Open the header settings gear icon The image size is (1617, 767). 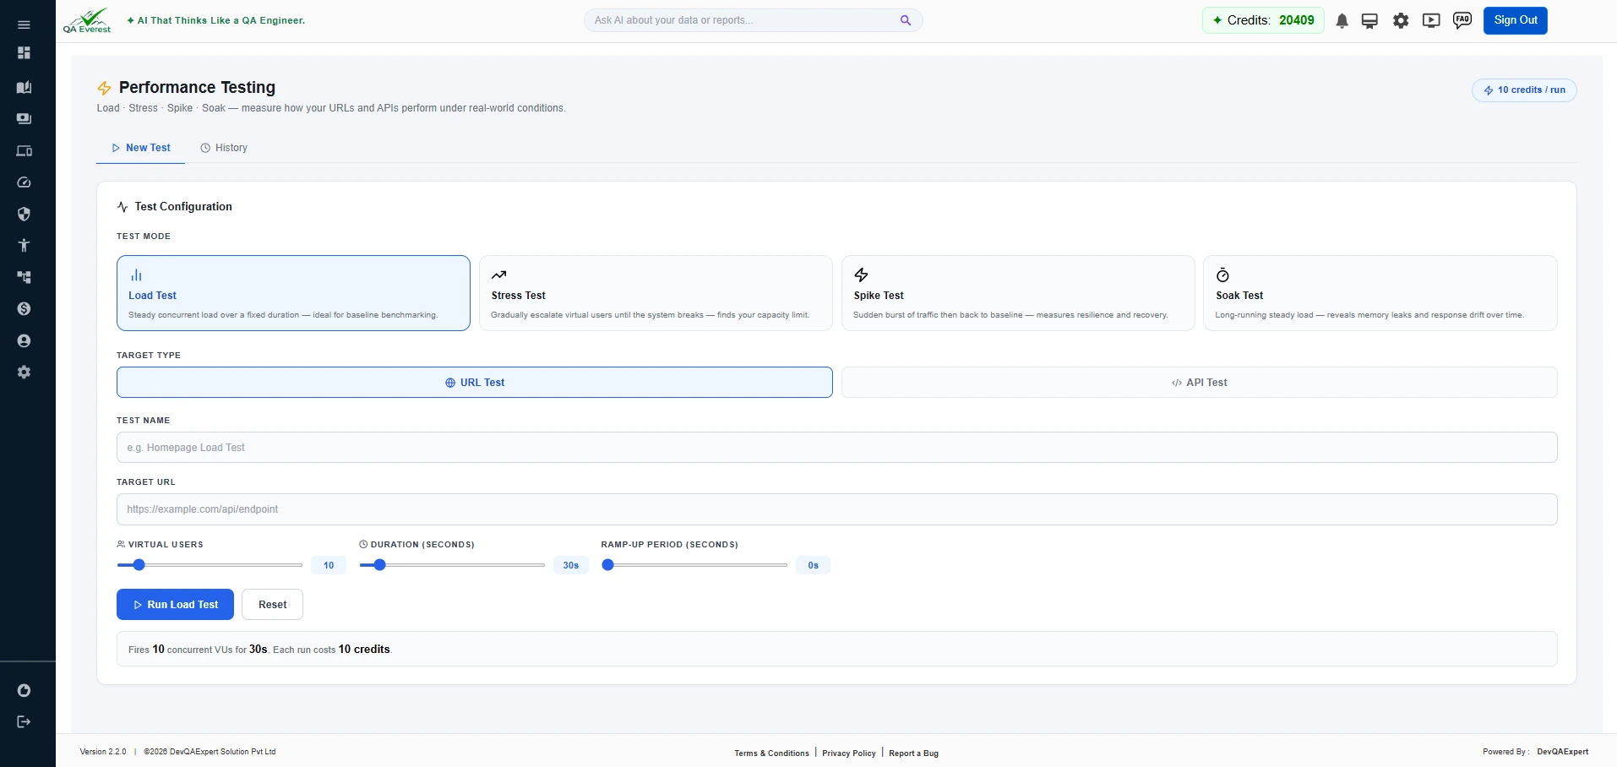click(1401, 21)
